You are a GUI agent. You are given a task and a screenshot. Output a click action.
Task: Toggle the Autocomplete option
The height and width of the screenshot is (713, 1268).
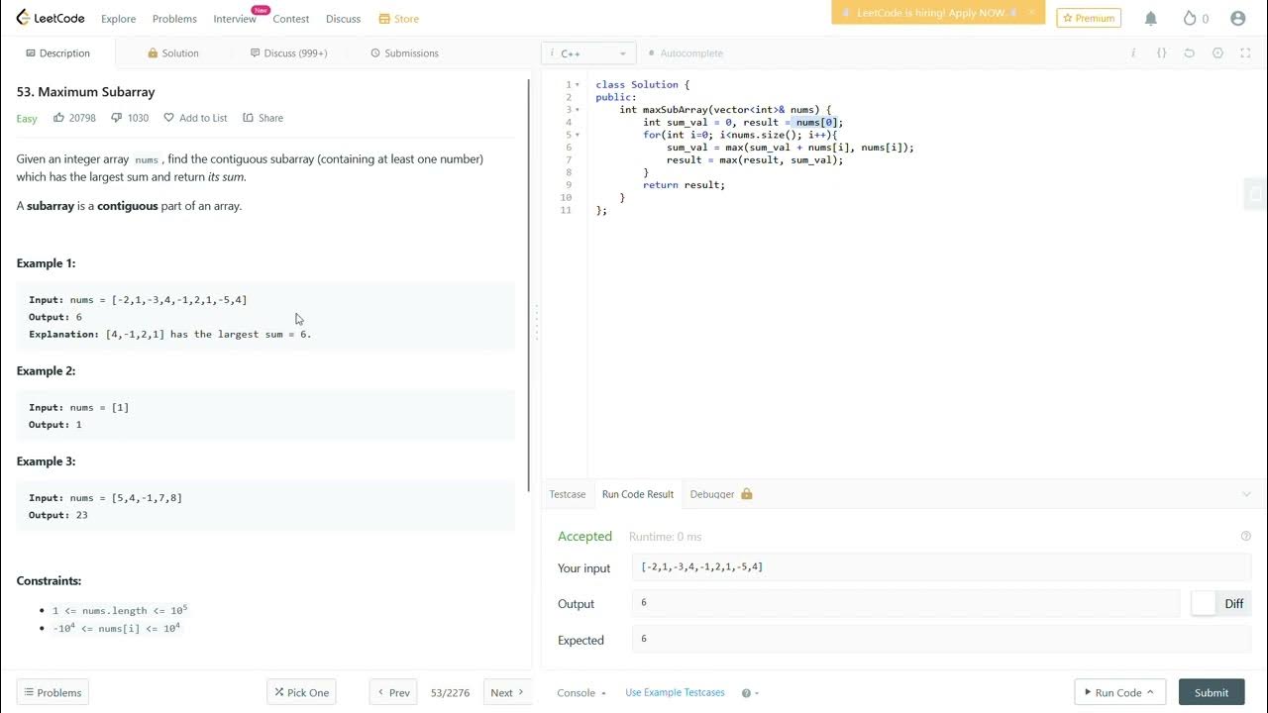tap(686, 53)
